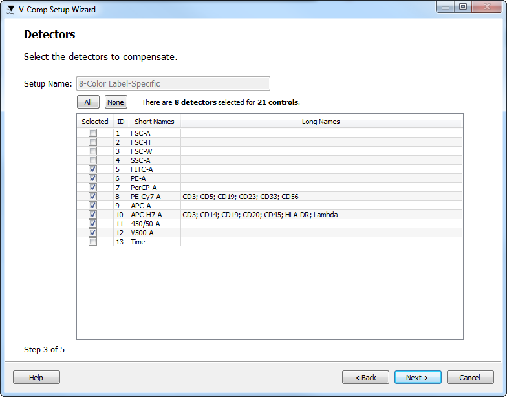Select the SSC-A detector checkbox
507x397 pixels.
point(93,160)
